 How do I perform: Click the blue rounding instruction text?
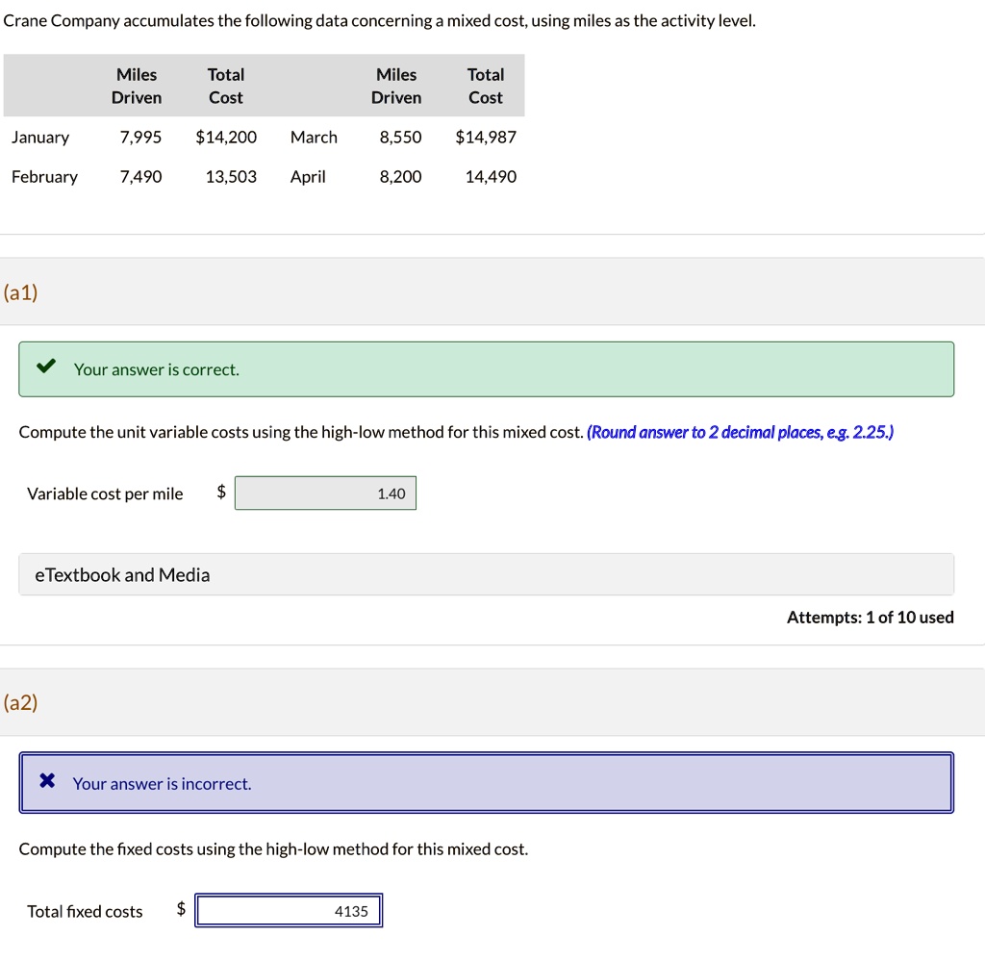tap(740, 432)
